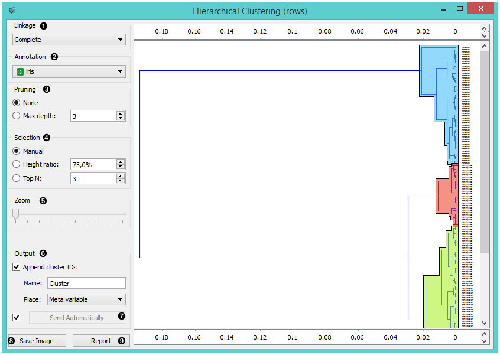The image size is (500, 355).
Task: Click the Report button
Action: tap(101, 341)
